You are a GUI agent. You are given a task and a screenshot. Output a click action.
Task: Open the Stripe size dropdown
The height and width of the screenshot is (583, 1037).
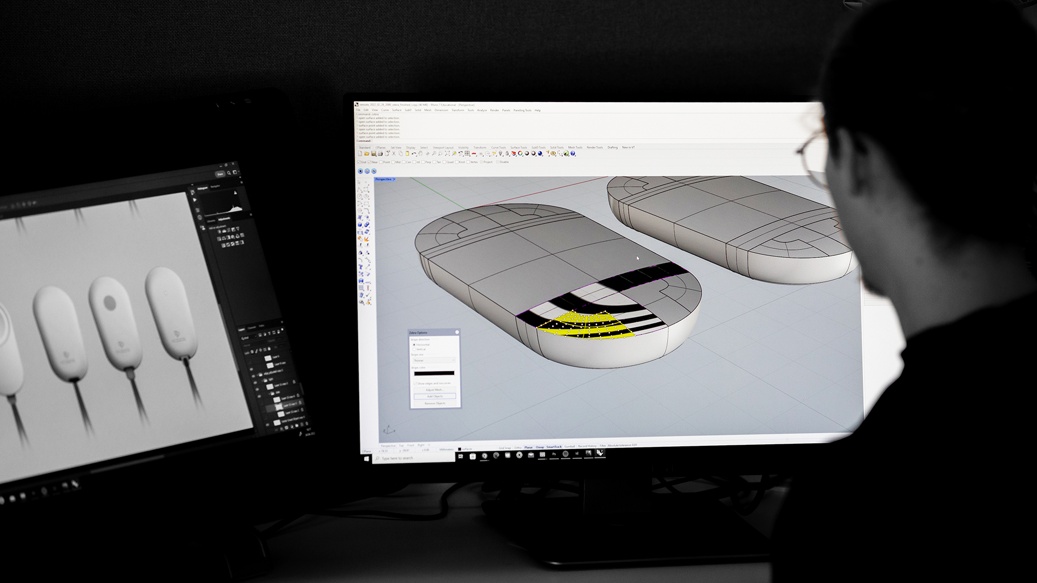pos(434,361)
